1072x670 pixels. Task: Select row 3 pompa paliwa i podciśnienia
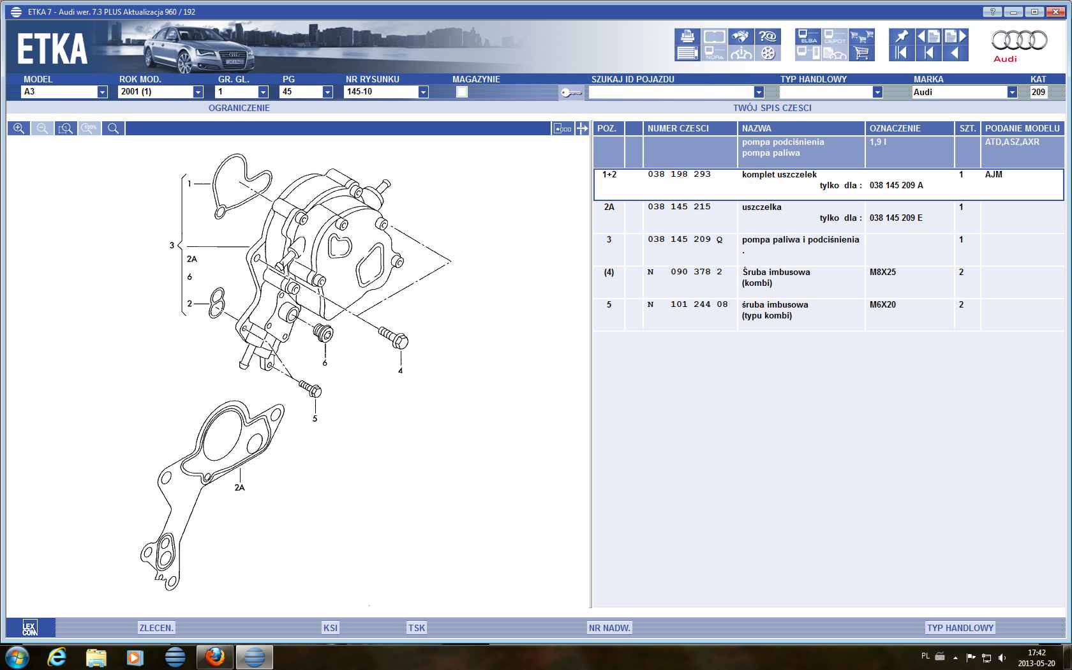click(829, 249)
